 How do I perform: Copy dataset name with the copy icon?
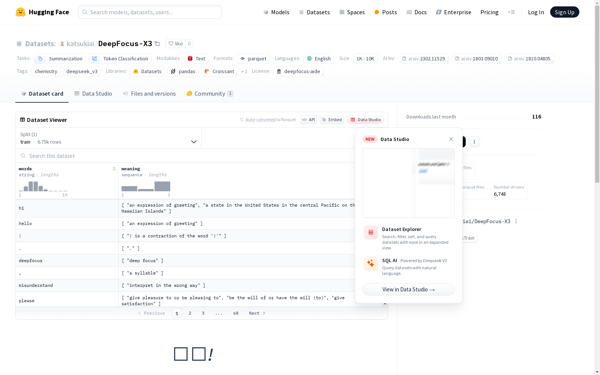(157, 43)
